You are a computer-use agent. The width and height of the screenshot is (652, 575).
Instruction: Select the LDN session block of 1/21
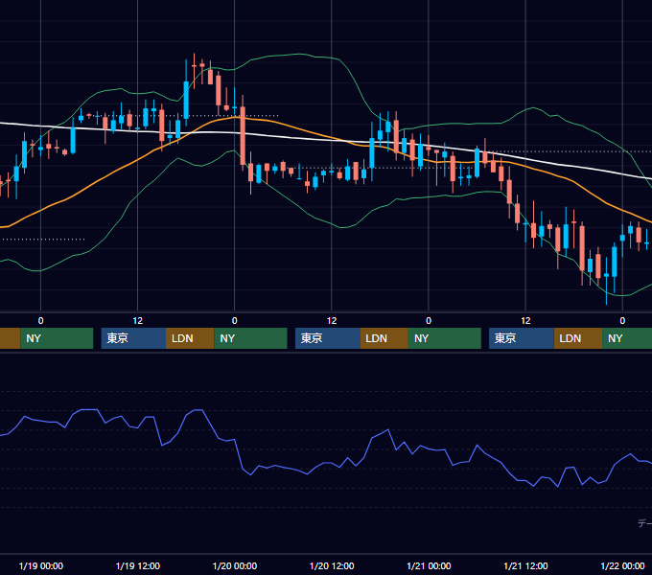pos(578,338)
